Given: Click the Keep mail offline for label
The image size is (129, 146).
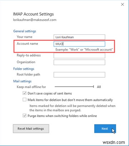Looking at the screenshot, I should [31, 87].
